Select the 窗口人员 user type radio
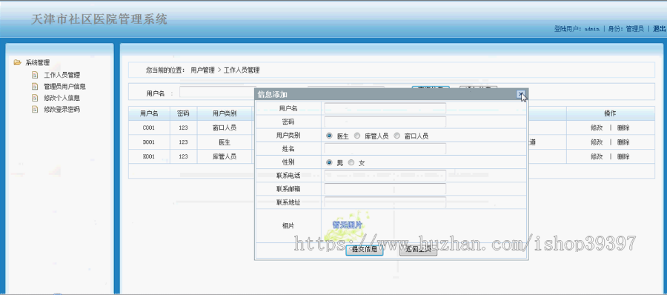The width and height of the screenshot is (667, 295). (x=397, y=136)
